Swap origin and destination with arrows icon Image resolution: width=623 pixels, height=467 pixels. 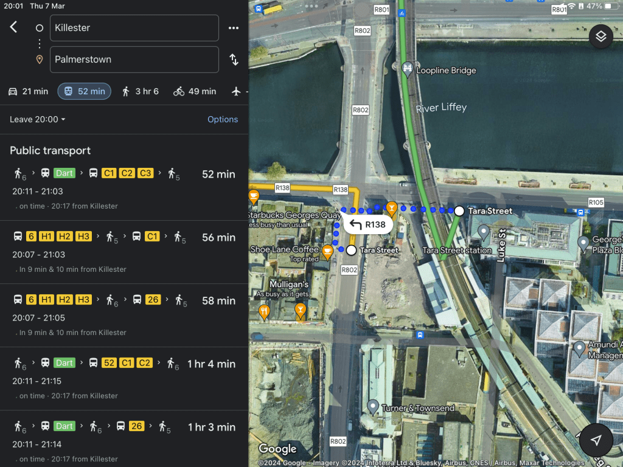[234, 60]
